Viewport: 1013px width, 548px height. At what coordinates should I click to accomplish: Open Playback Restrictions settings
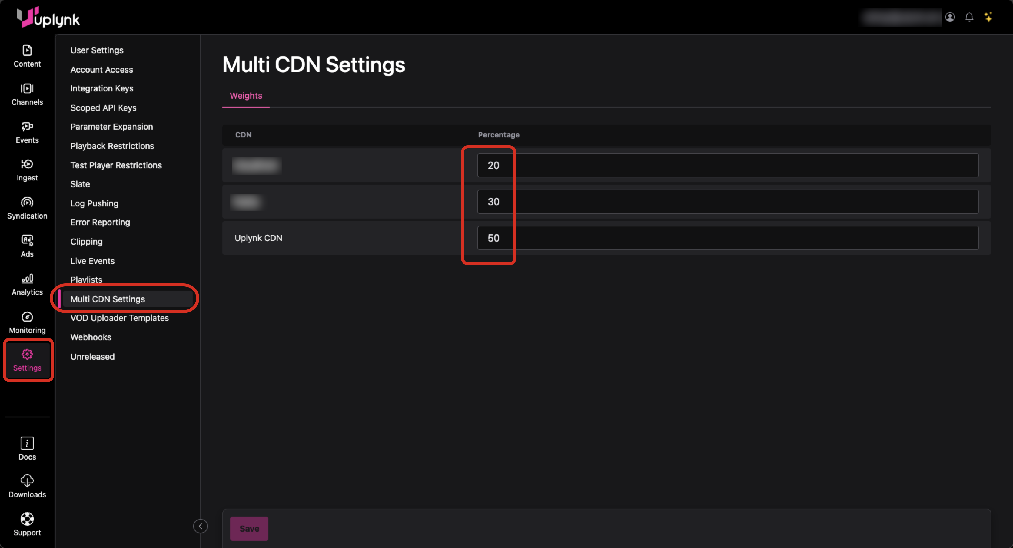pos(112,146)
